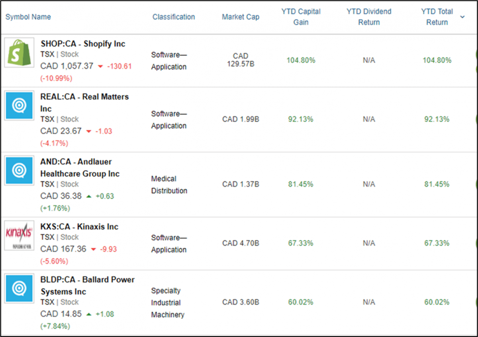Click the Kinaxis company logo

[19, 235]
